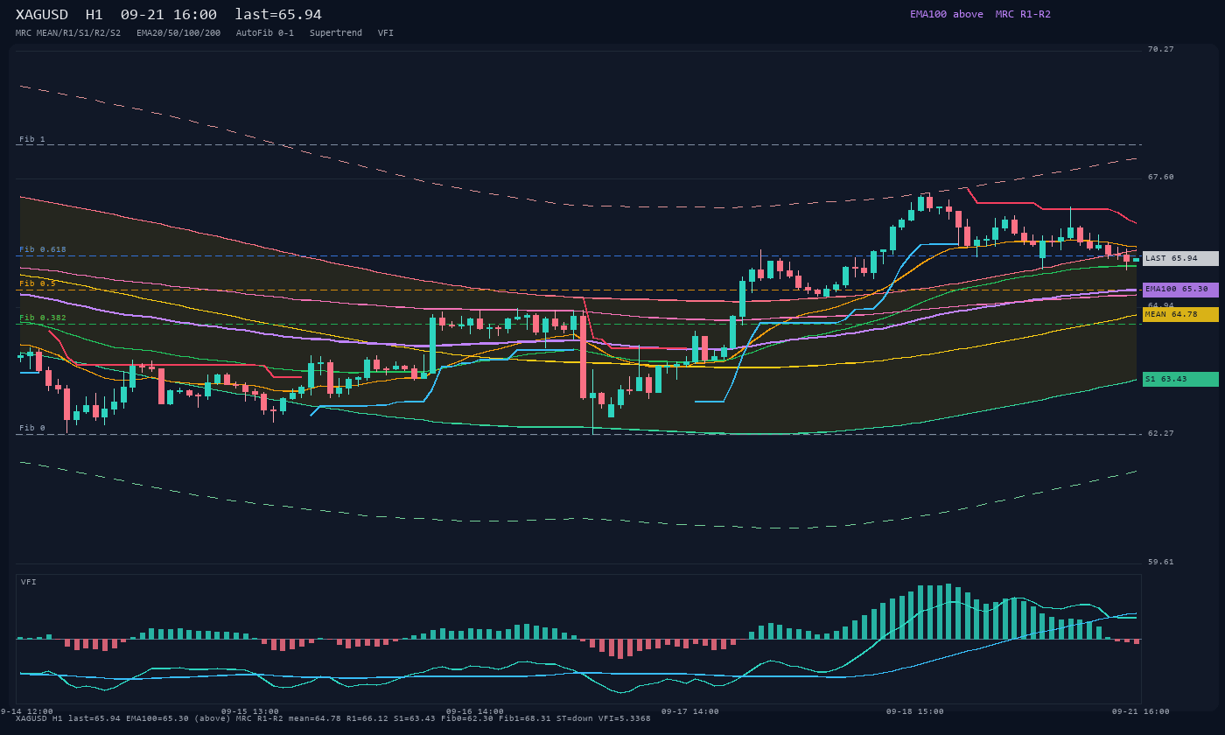Image resolution: width=1225 pixels, height=735 pixels.
Task: Click the 70.27 price axis label
Action: (1161, 49)
